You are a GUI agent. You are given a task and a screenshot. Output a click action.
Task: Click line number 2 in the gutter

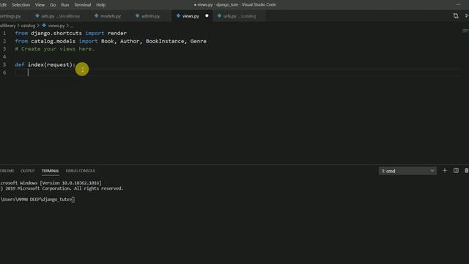tap(4, 41)
